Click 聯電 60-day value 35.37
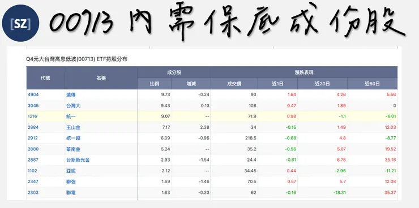Screen dimensions: 419x208 [x=391, y=192]
